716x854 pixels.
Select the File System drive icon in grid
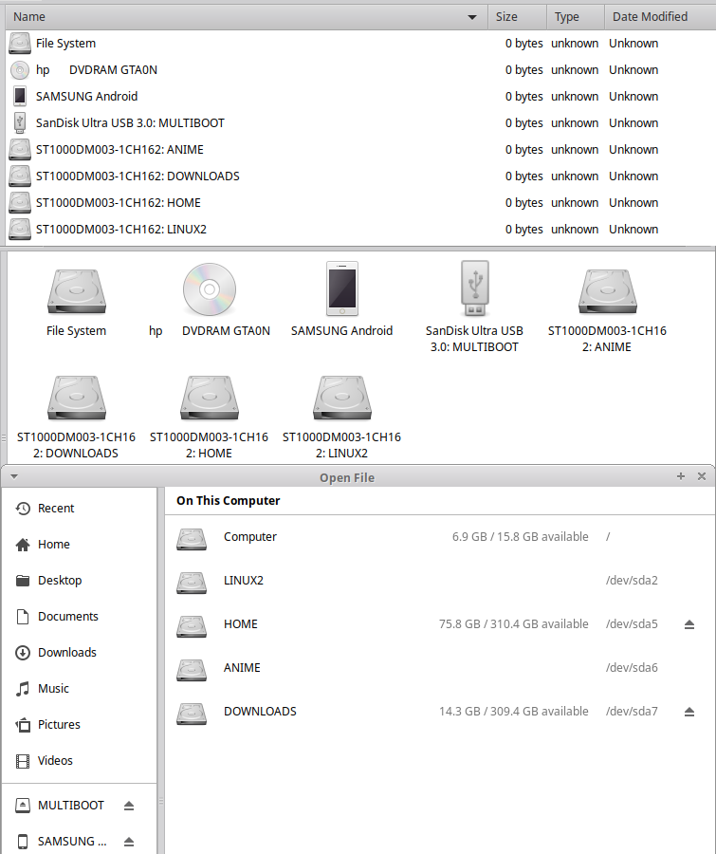pyautogui.click(x=76, y=289)
